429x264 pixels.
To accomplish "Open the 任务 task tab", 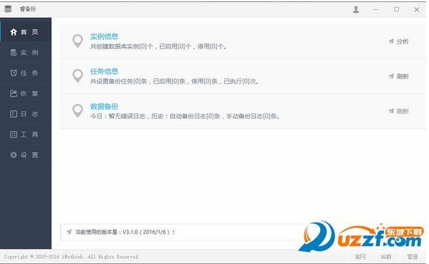I will coord(26,73).
